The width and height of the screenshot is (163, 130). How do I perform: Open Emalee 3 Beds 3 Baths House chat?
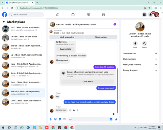[x=23, y=38]
